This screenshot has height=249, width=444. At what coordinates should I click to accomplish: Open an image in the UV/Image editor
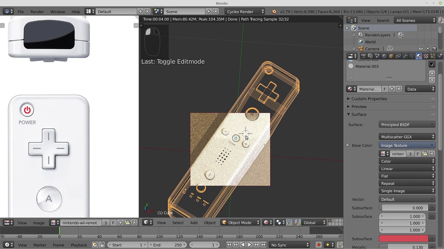[x=127, y=223]
